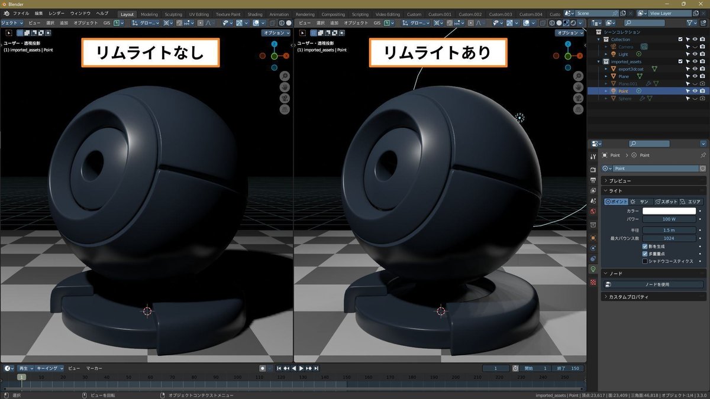Open the 再生 playback dropdown
This screenshot has width=710, height=399.
25,368
